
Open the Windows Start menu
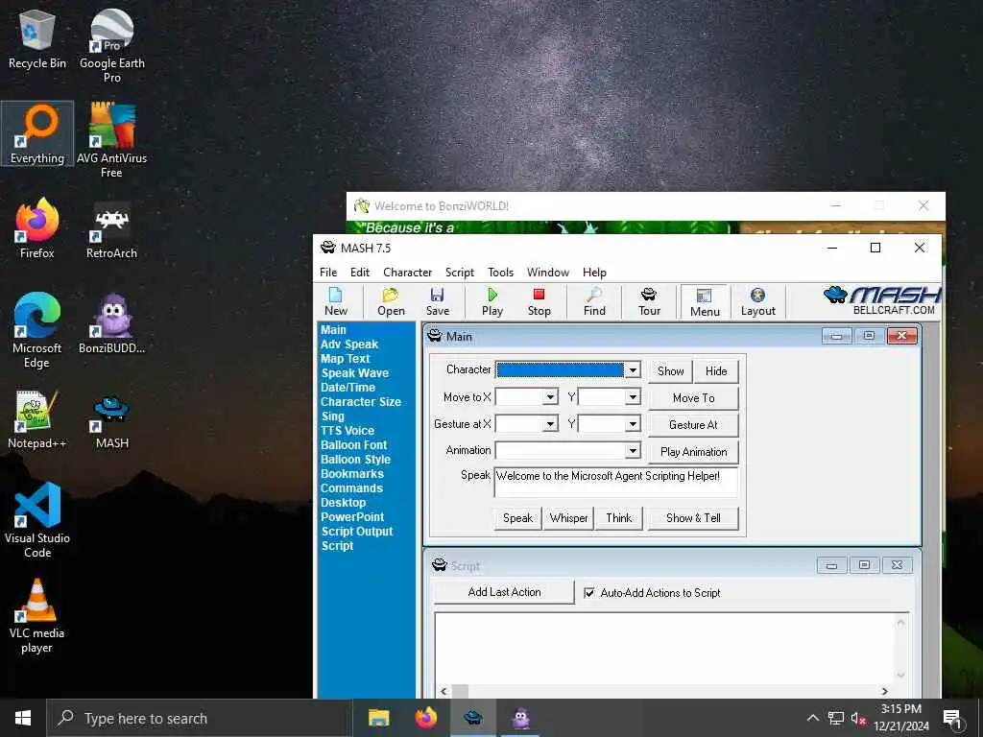coord(23,718)
